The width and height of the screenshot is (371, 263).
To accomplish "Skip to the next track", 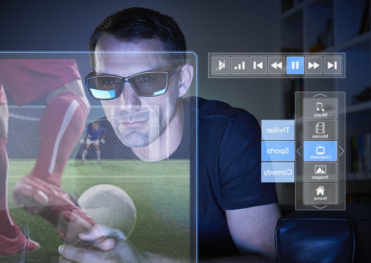I will click(x=332, y=65).
